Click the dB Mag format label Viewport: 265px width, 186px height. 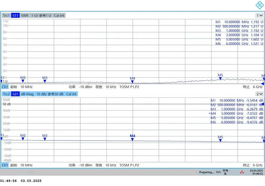pyautogui.click(x=27, y=94)
